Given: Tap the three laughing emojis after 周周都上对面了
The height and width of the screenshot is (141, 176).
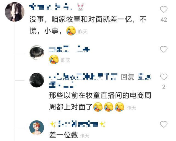Looking at the screenshot, I should 109,107.
